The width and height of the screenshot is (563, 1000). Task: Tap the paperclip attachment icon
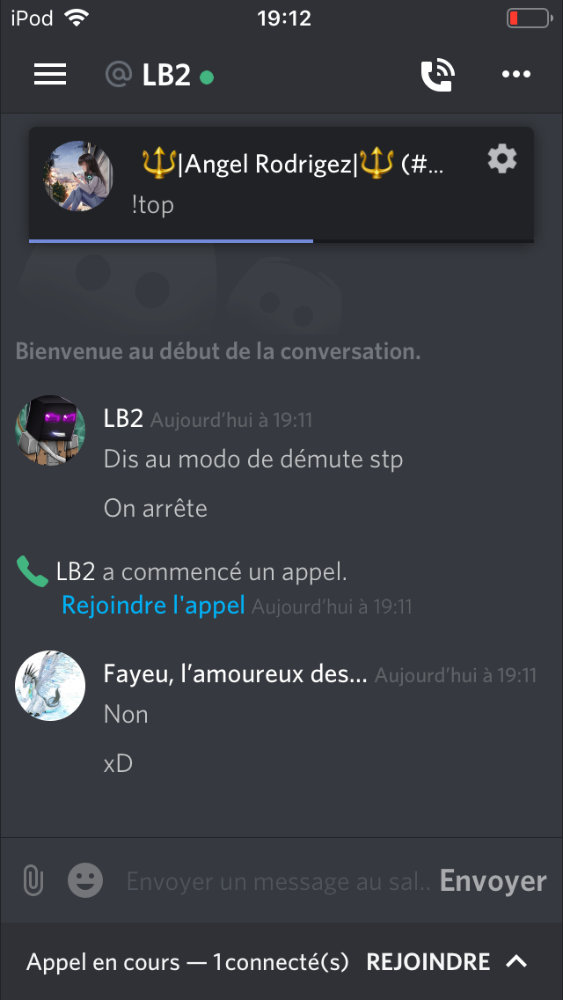[33, 881]
